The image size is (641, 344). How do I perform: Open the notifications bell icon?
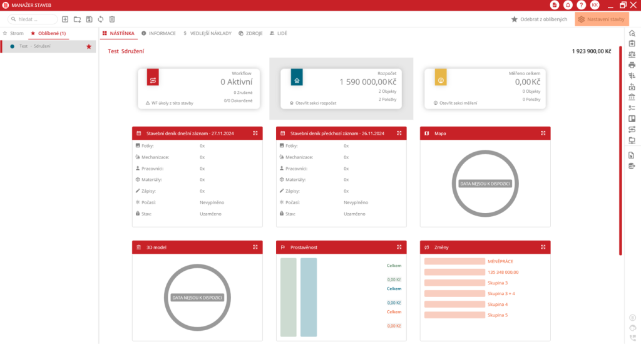click(568, 5)
